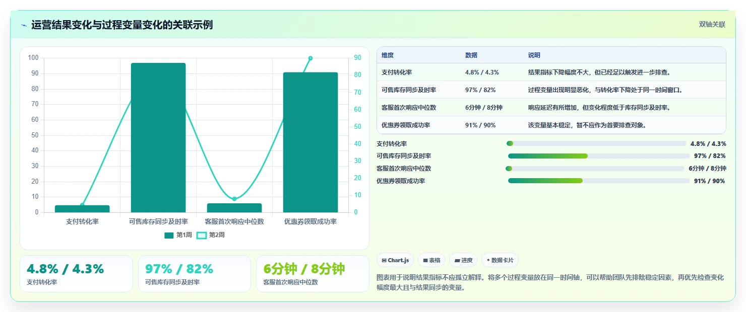The width and height of the screenshot is (746, 312).
Task: Click table cell 4.8% / 4.3%
Action: (x=482, y=72)
